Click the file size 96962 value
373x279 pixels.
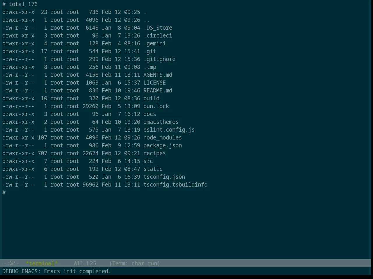90,185
